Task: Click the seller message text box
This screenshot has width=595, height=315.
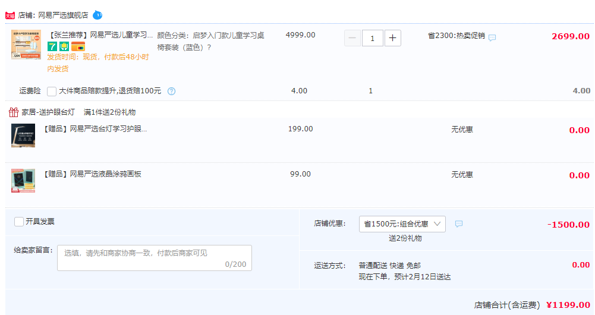Action: pos(155,258)
